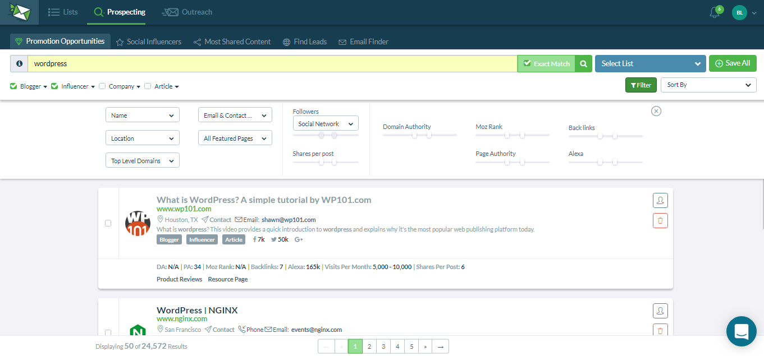Click the BL user avatar
This screenshot has width=764, height=356.
(x=740, y=12)
